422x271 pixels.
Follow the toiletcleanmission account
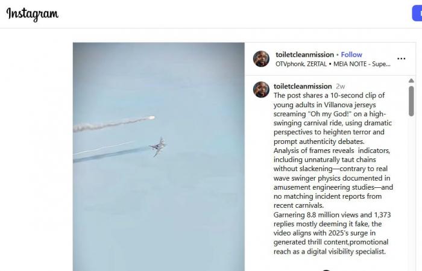351,55
